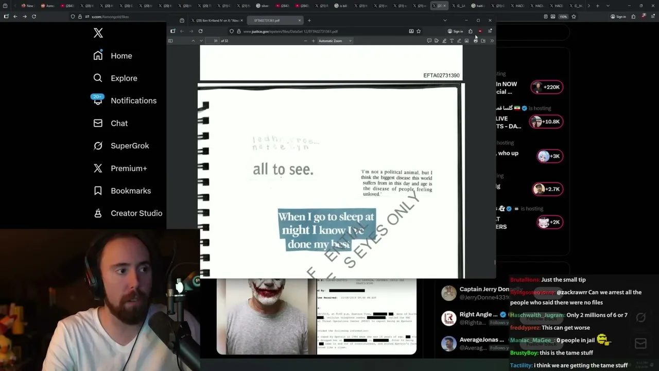Go to next PDF page arrow
Viewport: 659px width, 371px height.
(x=201, y=41)
